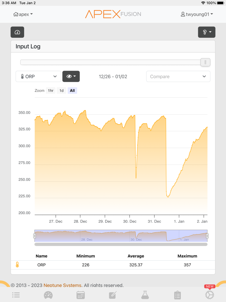The height and width of the screenshot is (302, 226).
Task: Open the clipboard checklist icon in bottom bar
Action: [177, 295]
